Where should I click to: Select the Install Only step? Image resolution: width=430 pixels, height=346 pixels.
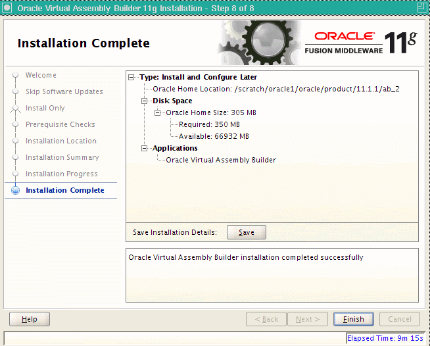pos(45,108)
